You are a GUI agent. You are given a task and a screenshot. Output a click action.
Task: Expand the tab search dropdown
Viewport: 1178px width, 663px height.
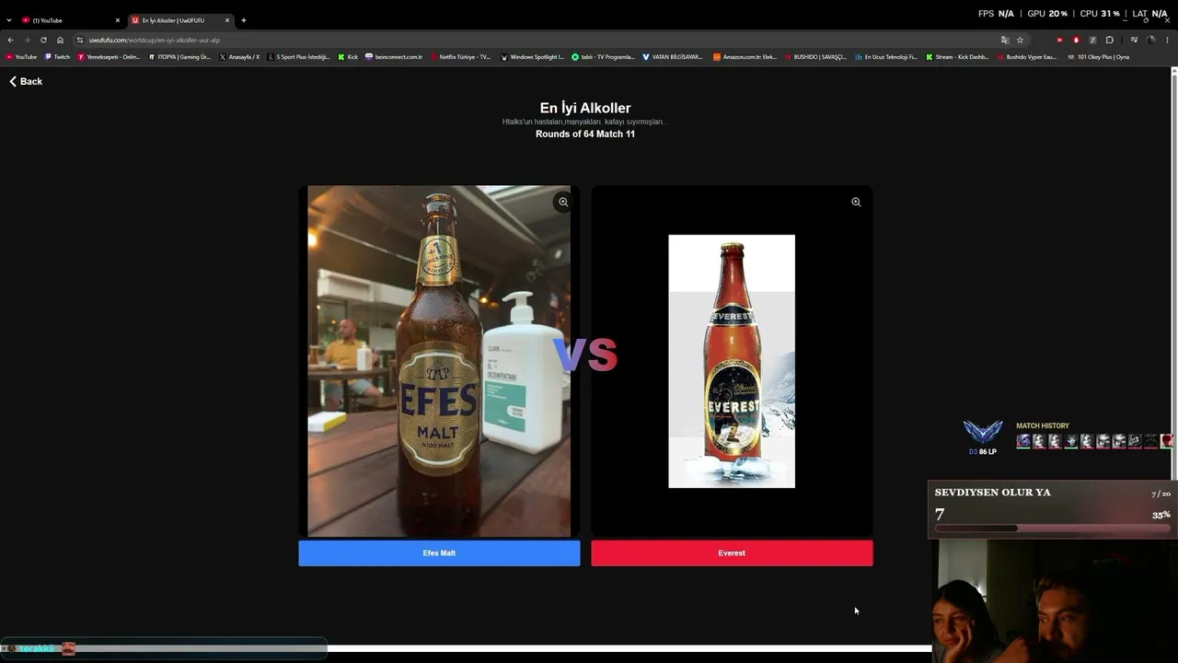pos(8,20)
